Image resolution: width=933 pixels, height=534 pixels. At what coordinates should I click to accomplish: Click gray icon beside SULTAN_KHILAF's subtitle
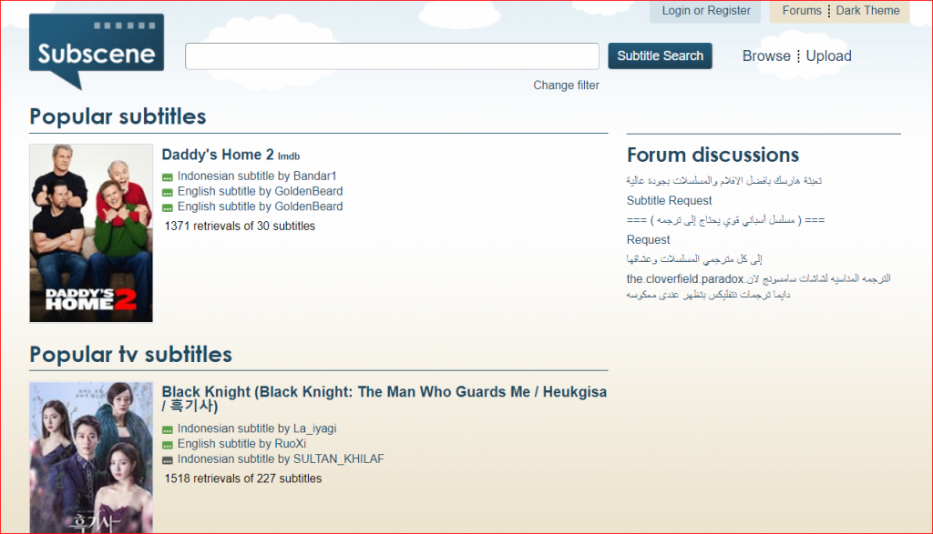(168, 460)
